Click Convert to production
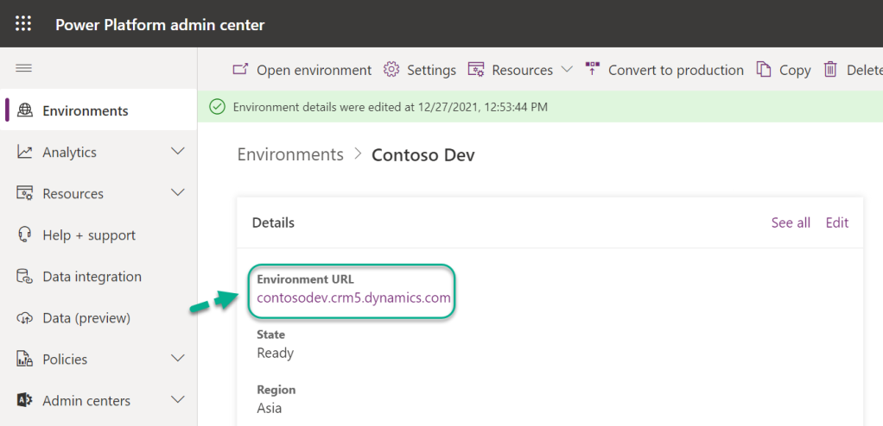This screenshot has height=426, width=883. 664,70
